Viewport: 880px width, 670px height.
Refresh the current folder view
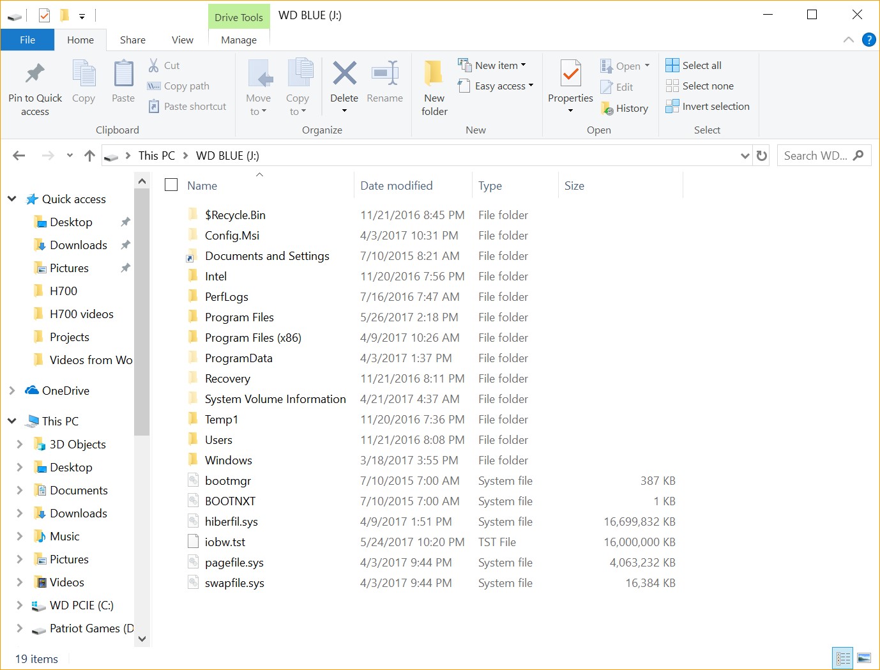click(762, 156)
